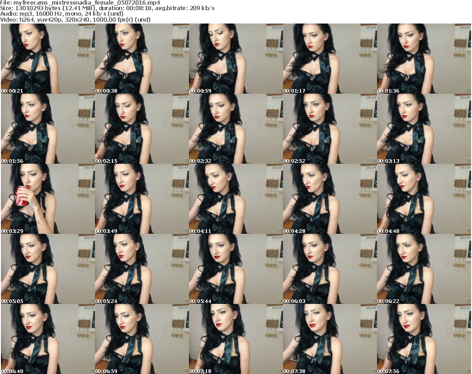Click the Size and duration info line
The width and height of the screenshot is (472, 374).
pyautogui.click(x=107, y=8)
